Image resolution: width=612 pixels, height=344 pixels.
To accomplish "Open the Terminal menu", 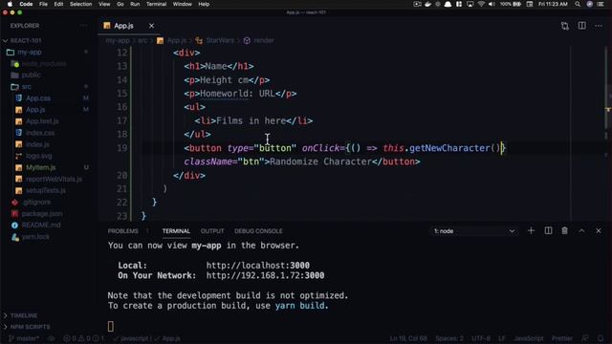I will (156, 4).
